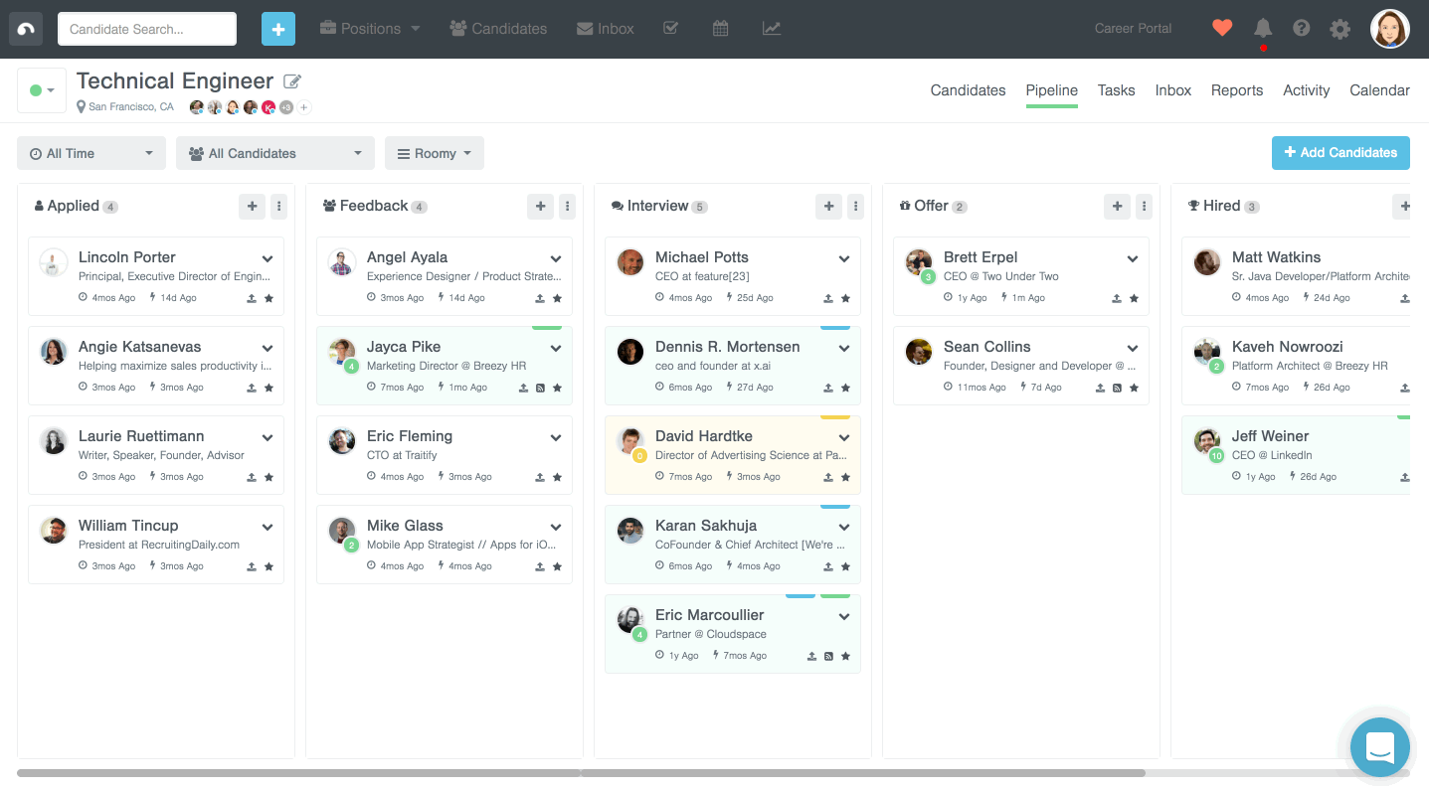Toggle star on Sean Collins card
This screenshot has height=789, width=1429.
pos(1134,388)
